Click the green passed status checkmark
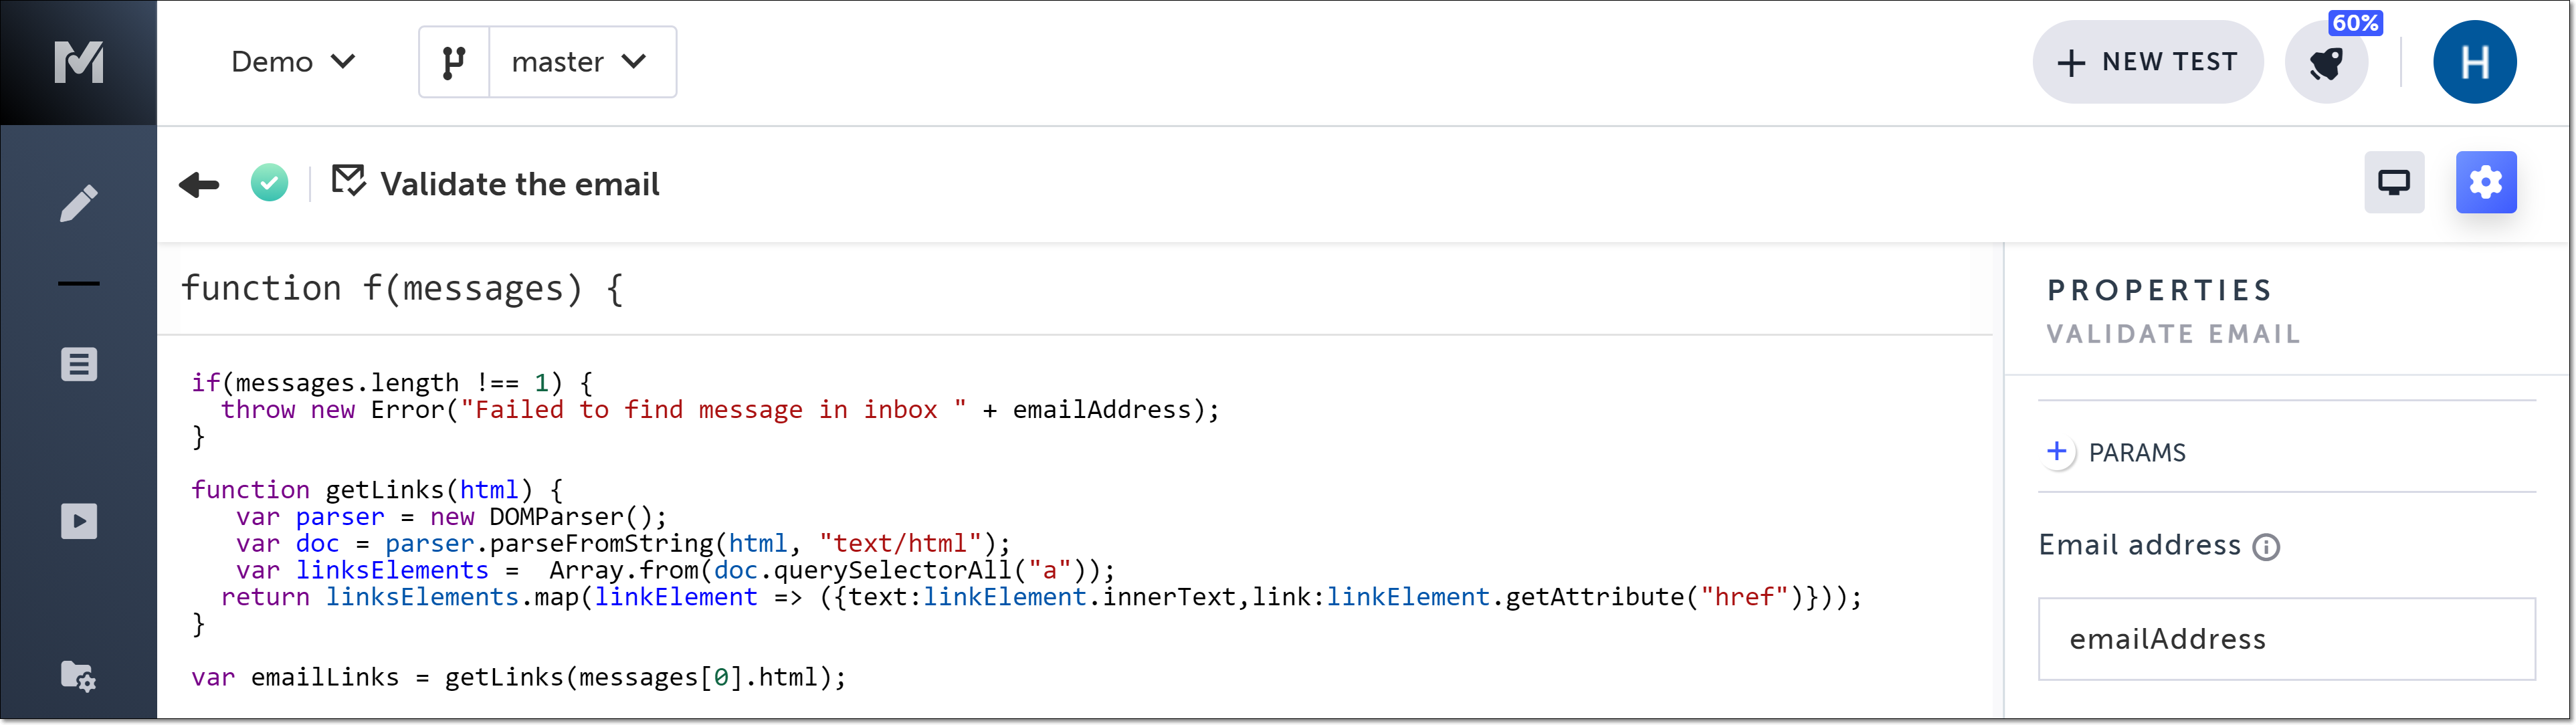2576x725 pixels. click(x=269, y=183)
